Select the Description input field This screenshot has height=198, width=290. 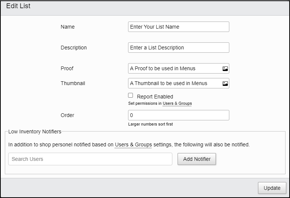(178, 48)
